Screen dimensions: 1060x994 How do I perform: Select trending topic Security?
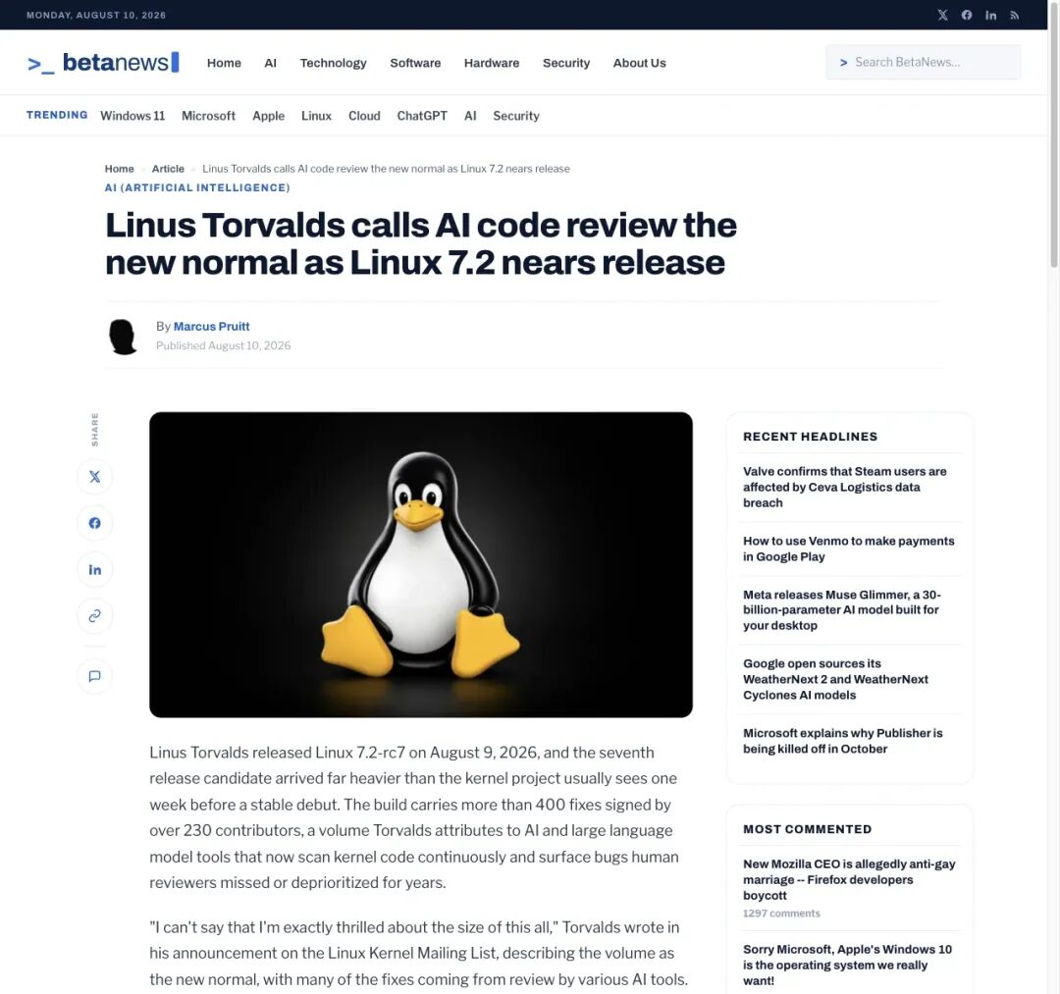pos(516,116)
